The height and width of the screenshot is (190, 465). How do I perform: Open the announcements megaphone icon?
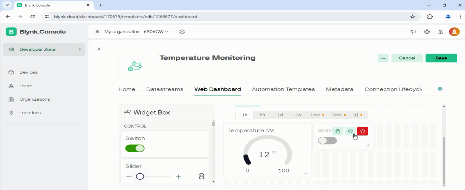[x=413, y=32]
